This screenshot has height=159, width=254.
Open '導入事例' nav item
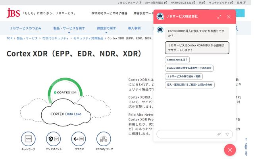pyautogui.click(x=134, y=28)
